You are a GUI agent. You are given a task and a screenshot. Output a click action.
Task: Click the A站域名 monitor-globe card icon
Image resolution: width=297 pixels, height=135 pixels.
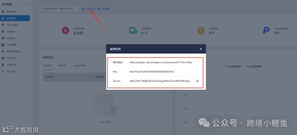(133, 31)
